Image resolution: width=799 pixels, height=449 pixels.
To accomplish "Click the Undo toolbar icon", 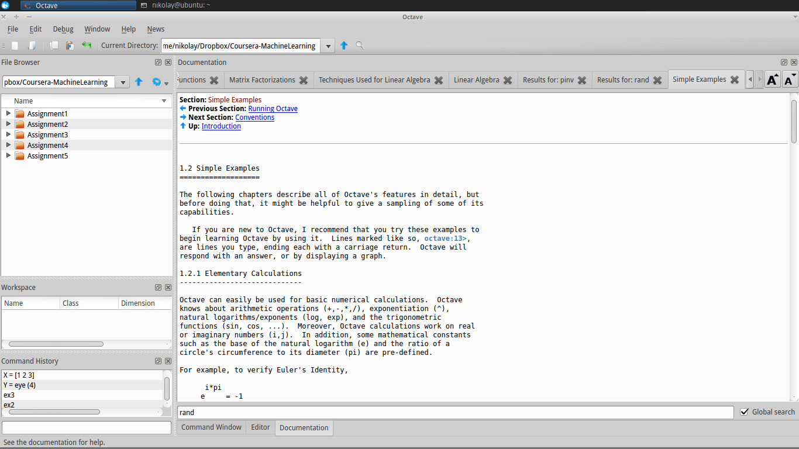I will point(86,45).
